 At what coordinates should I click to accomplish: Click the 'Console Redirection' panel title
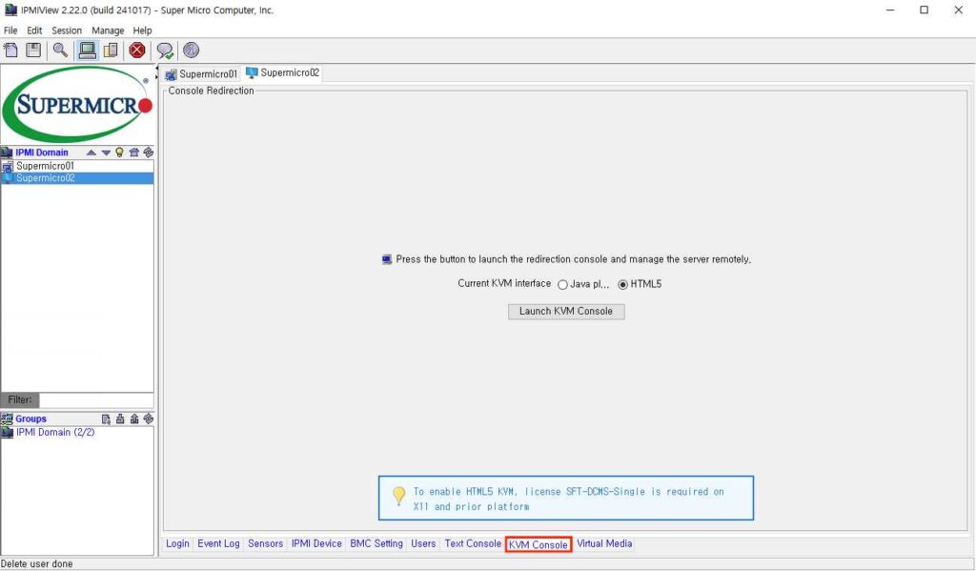tap(211, 91)
